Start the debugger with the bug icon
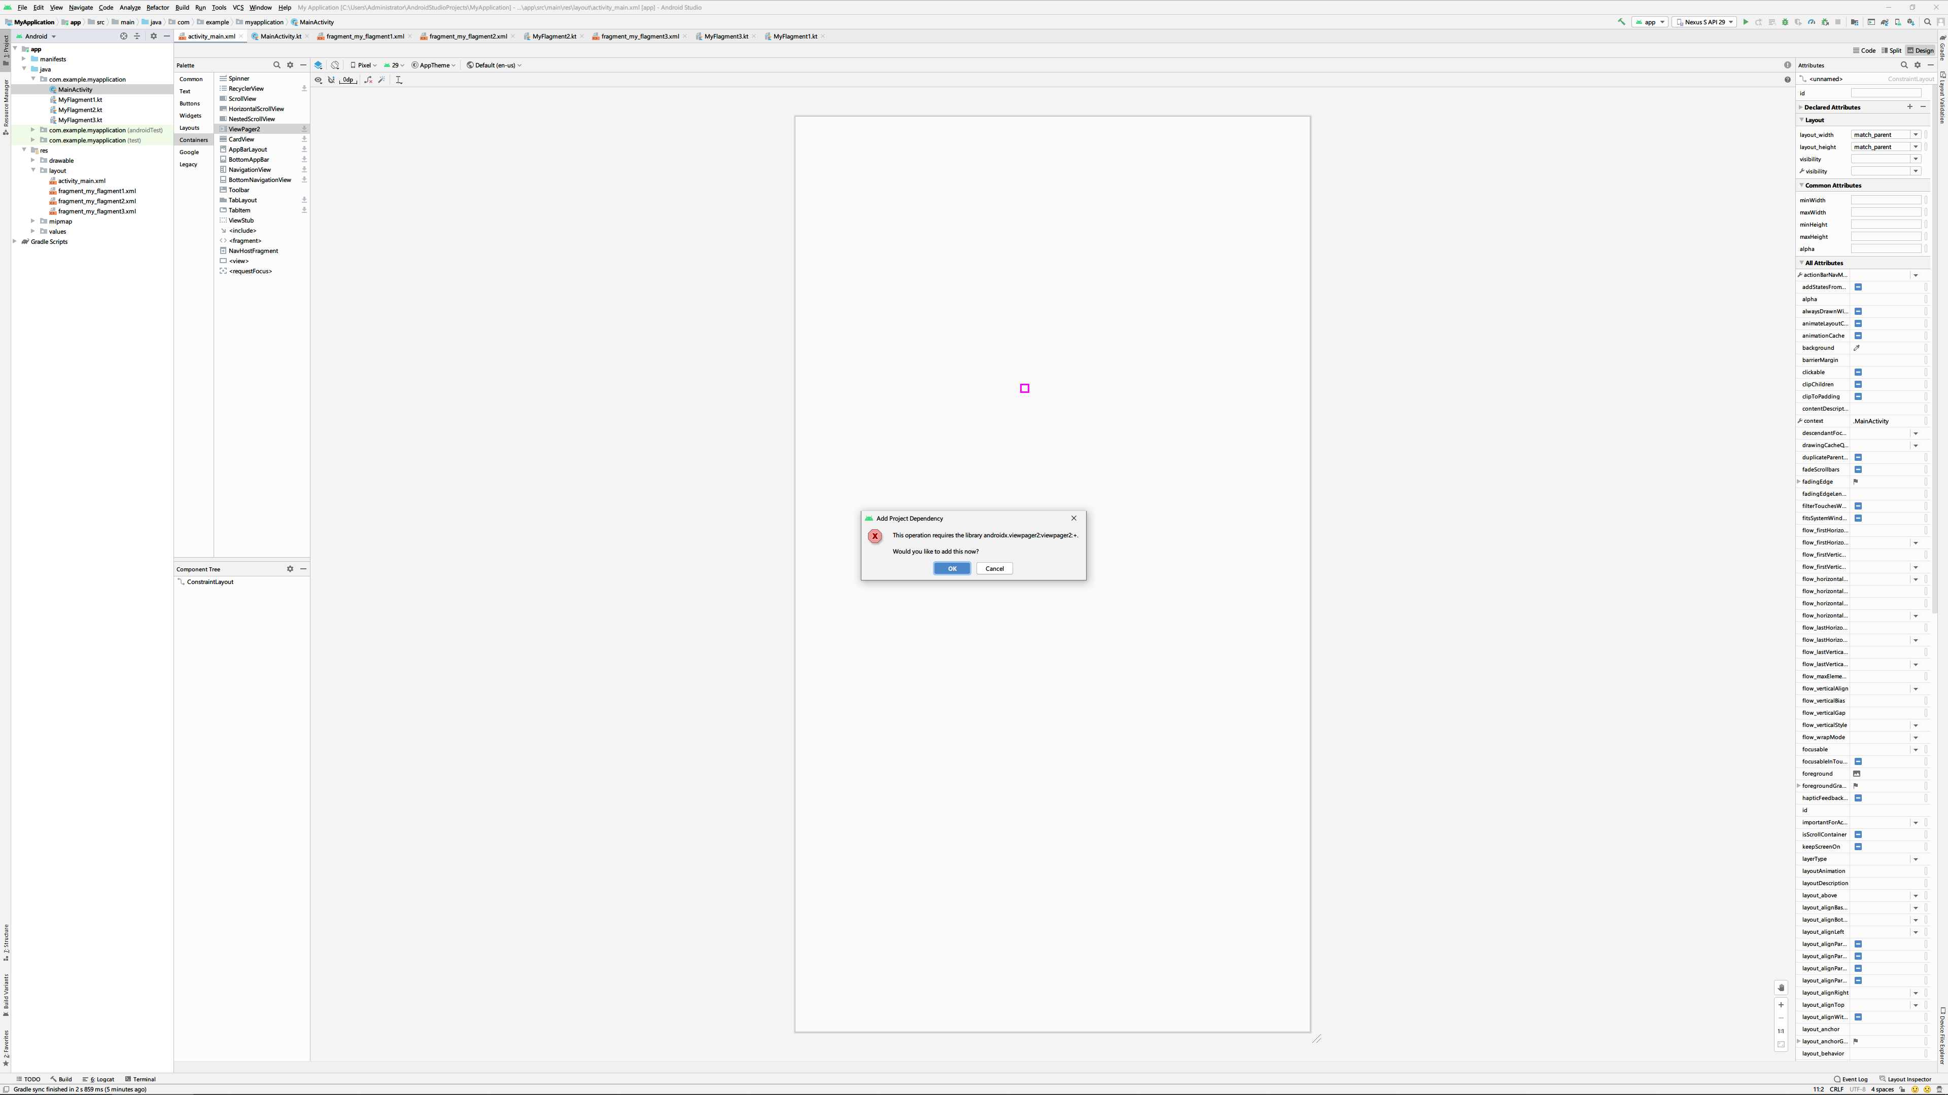The image size is (1948, 1095). click(1786, 22)
